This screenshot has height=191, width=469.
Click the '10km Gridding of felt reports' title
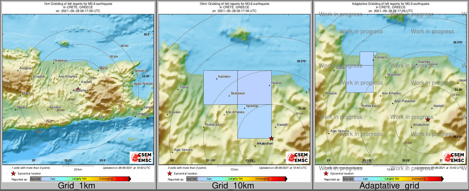click(x=234, y=4)
